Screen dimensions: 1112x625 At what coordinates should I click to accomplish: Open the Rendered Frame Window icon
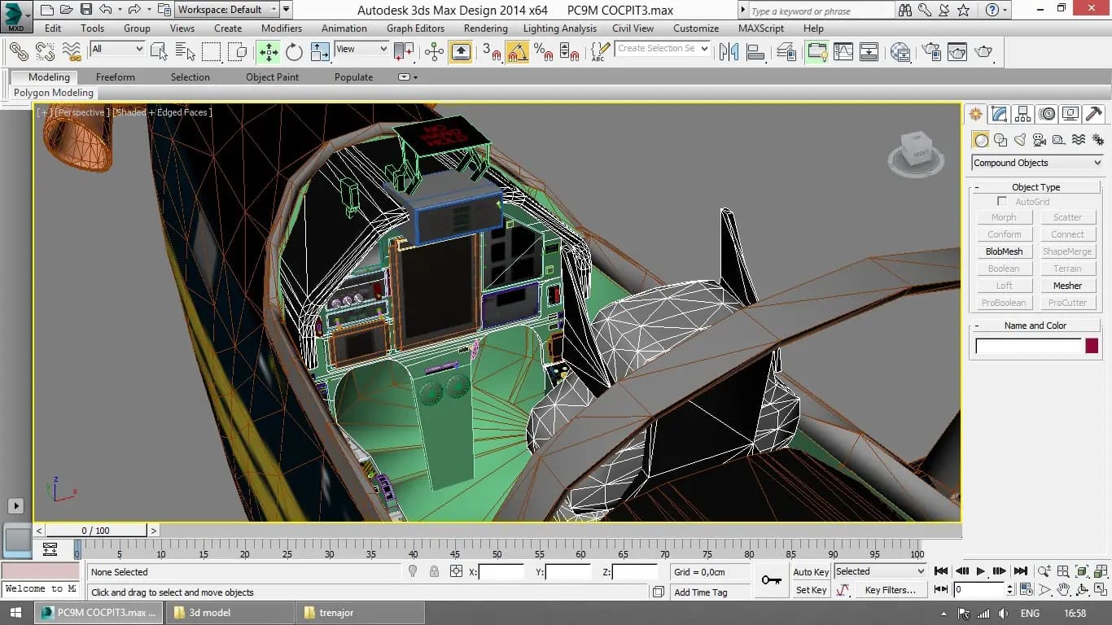point(957,52)
